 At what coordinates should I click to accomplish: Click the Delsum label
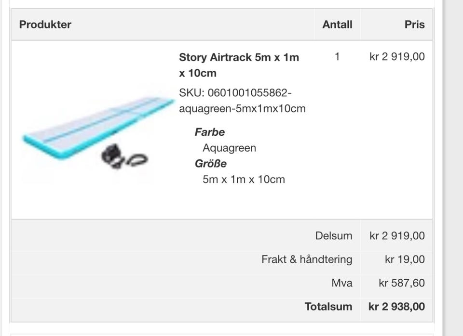pos(334,235)
